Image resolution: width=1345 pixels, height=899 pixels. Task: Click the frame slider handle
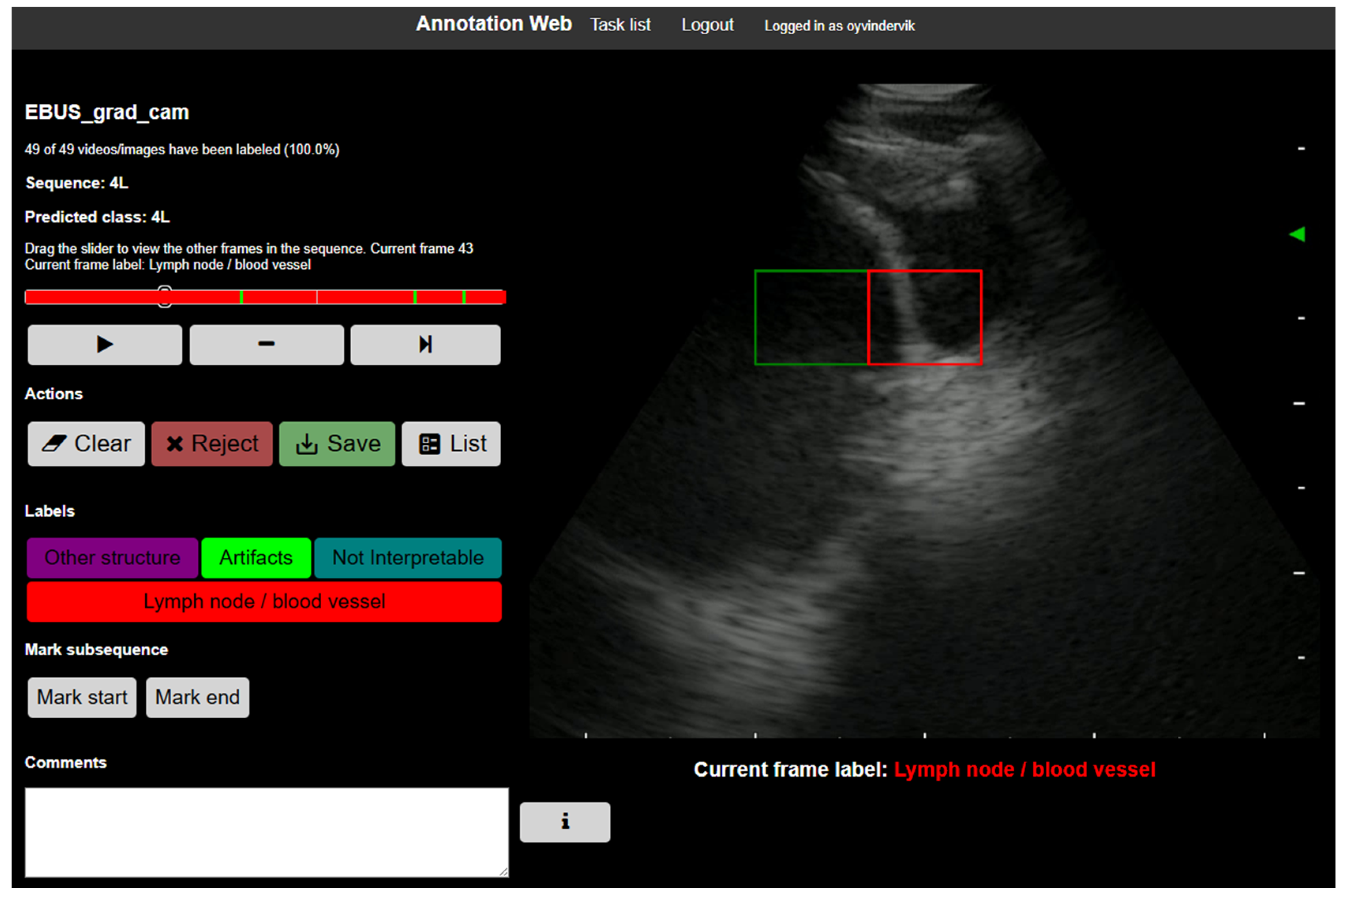[x=165, y=296]
